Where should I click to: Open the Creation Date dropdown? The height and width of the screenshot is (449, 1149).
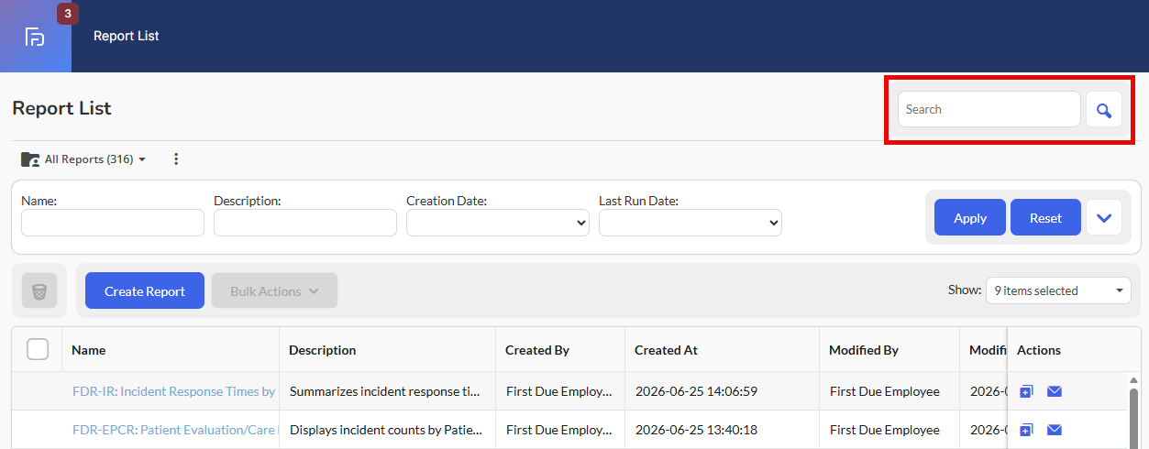tap(498, 223)
